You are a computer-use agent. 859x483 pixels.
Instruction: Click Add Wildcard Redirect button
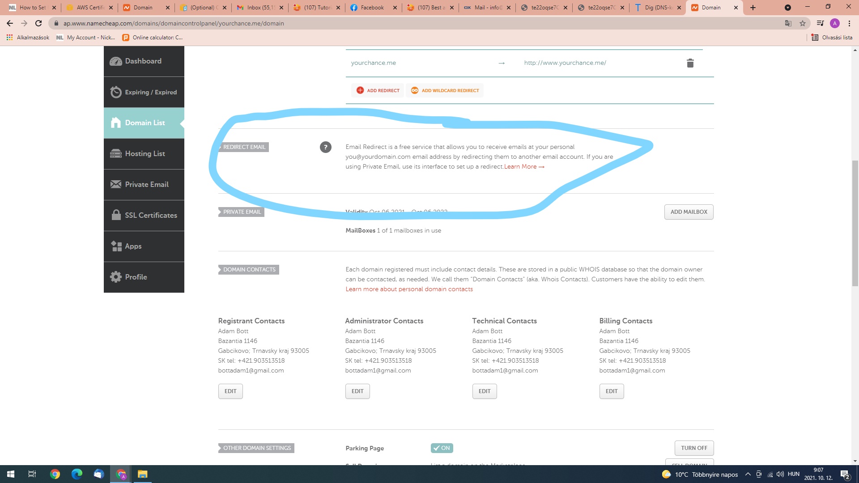click(445, 90)
